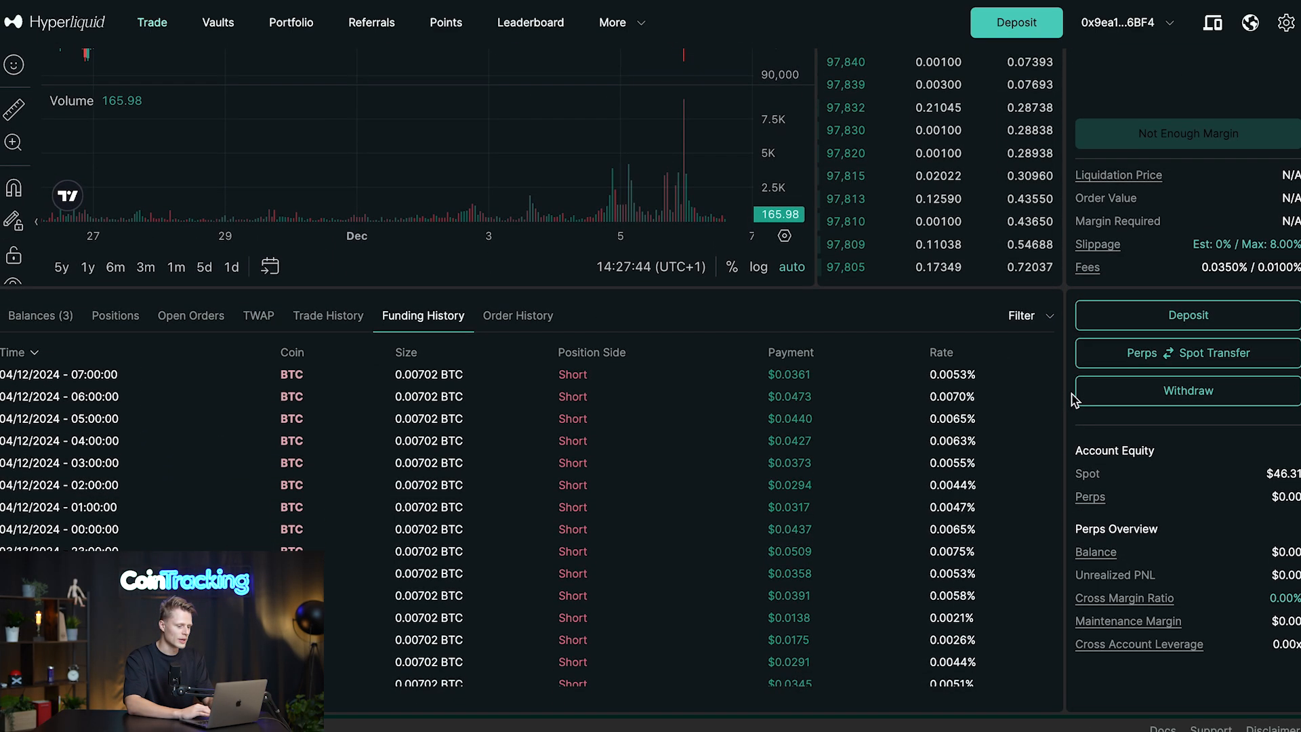Select the 3m time range
Viewport: 1301px width, 732px height.
point(146,267)
